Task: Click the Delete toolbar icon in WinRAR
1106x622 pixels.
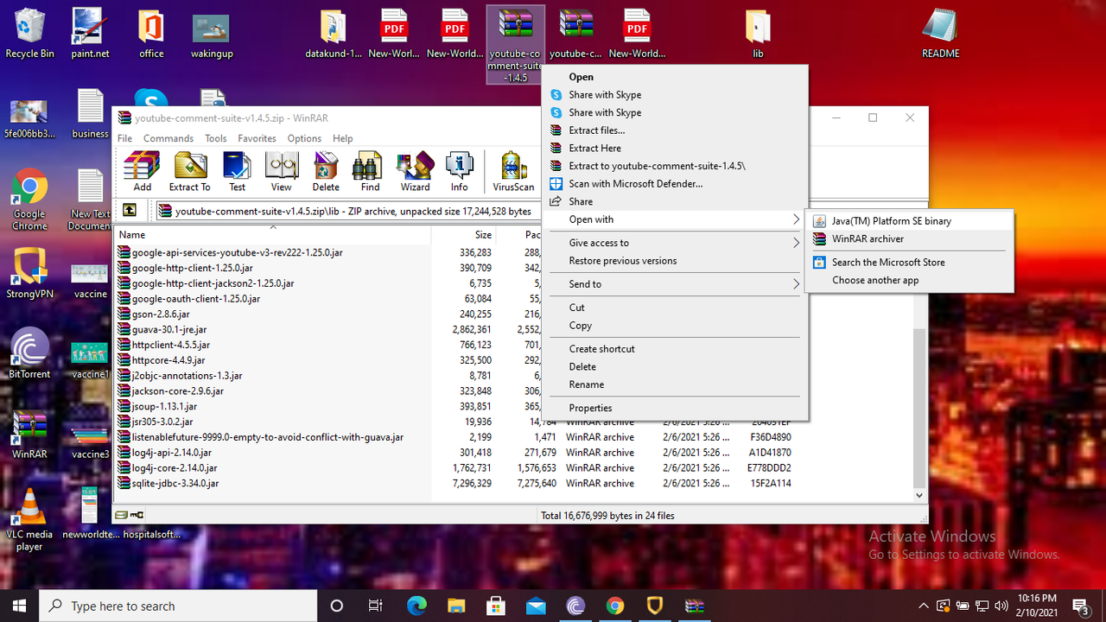Action: coord(326,172)
